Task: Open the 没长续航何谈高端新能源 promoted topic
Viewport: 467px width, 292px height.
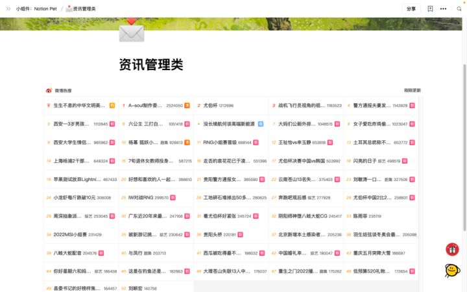Action: (x=229, y=124)
